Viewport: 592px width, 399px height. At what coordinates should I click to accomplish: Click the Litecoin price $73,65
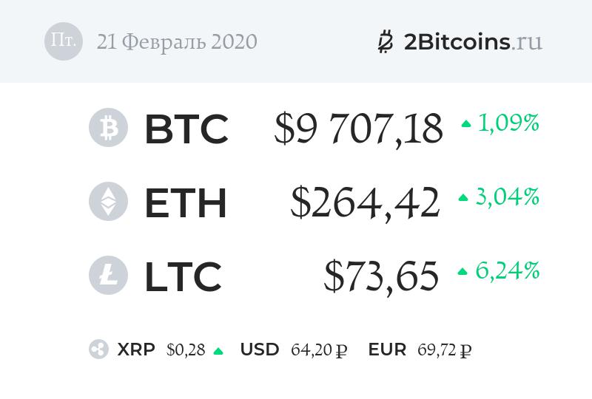381,276
